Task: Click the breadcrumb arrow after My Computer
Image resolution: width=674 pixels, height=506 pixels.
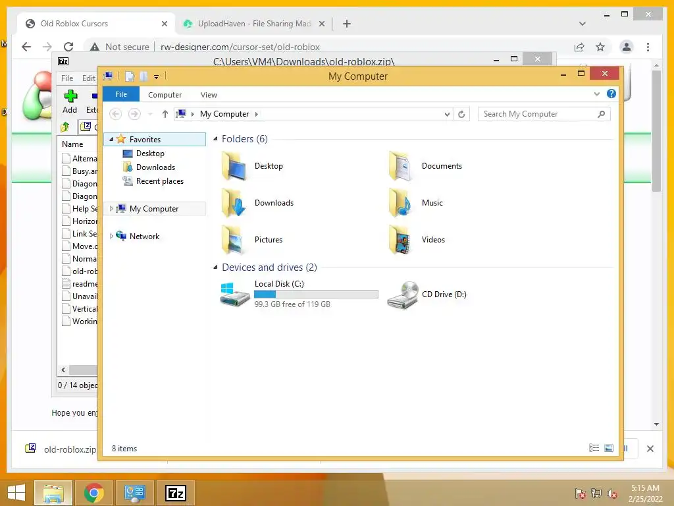Action: point(257,114)
